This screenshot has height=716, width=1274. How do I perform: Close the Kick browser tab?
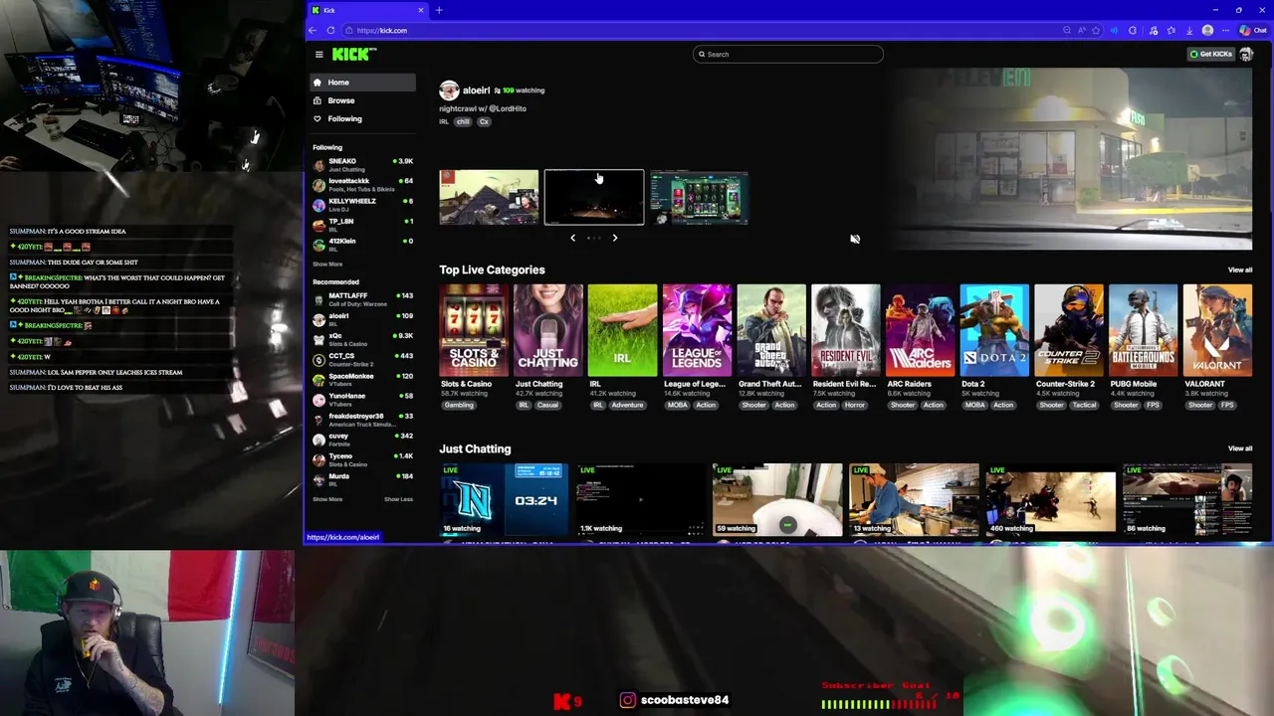[420, 10]
